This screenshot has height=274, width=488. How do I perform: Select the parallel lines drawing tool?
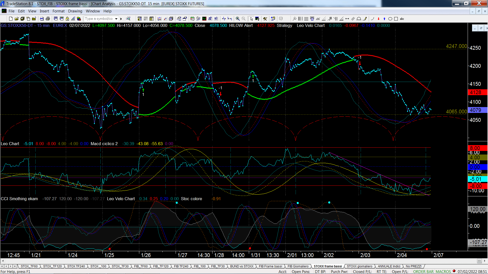coord(353,19)
